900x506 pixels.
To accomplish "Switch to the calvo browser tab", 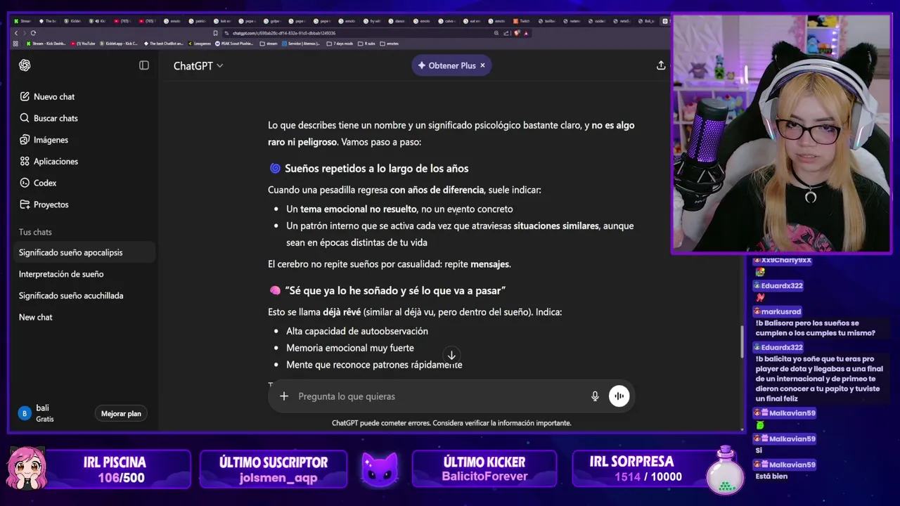I will click(446, 21).
